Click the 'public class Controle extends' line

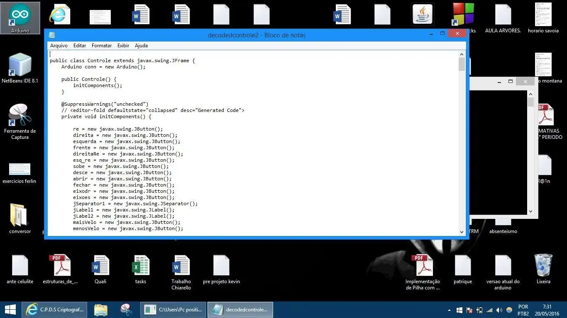pyautogui.click(x=122, y=61)
